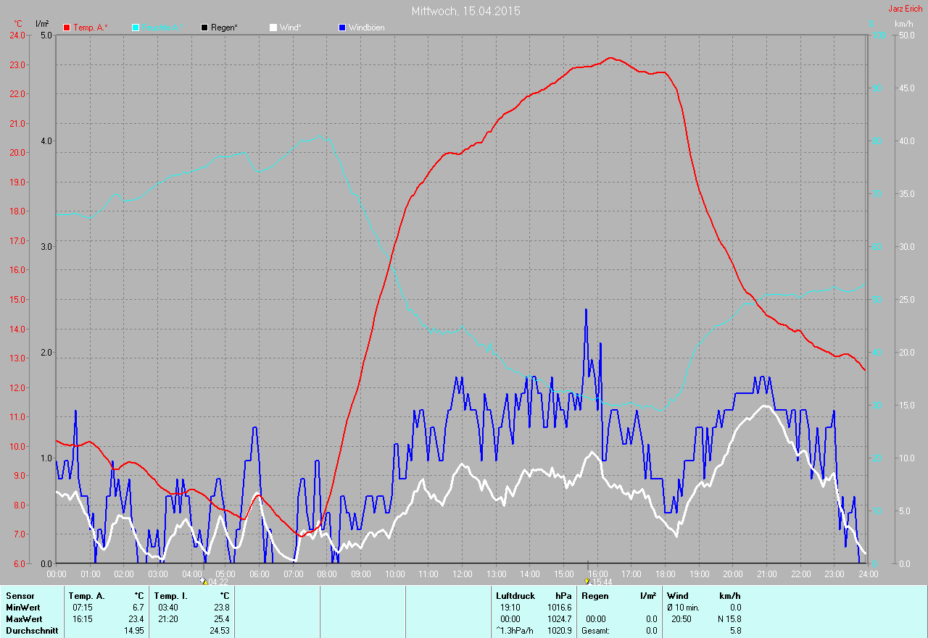
Task: Click the maximum pressure value '1024.7'
Action: click(559, 619)
